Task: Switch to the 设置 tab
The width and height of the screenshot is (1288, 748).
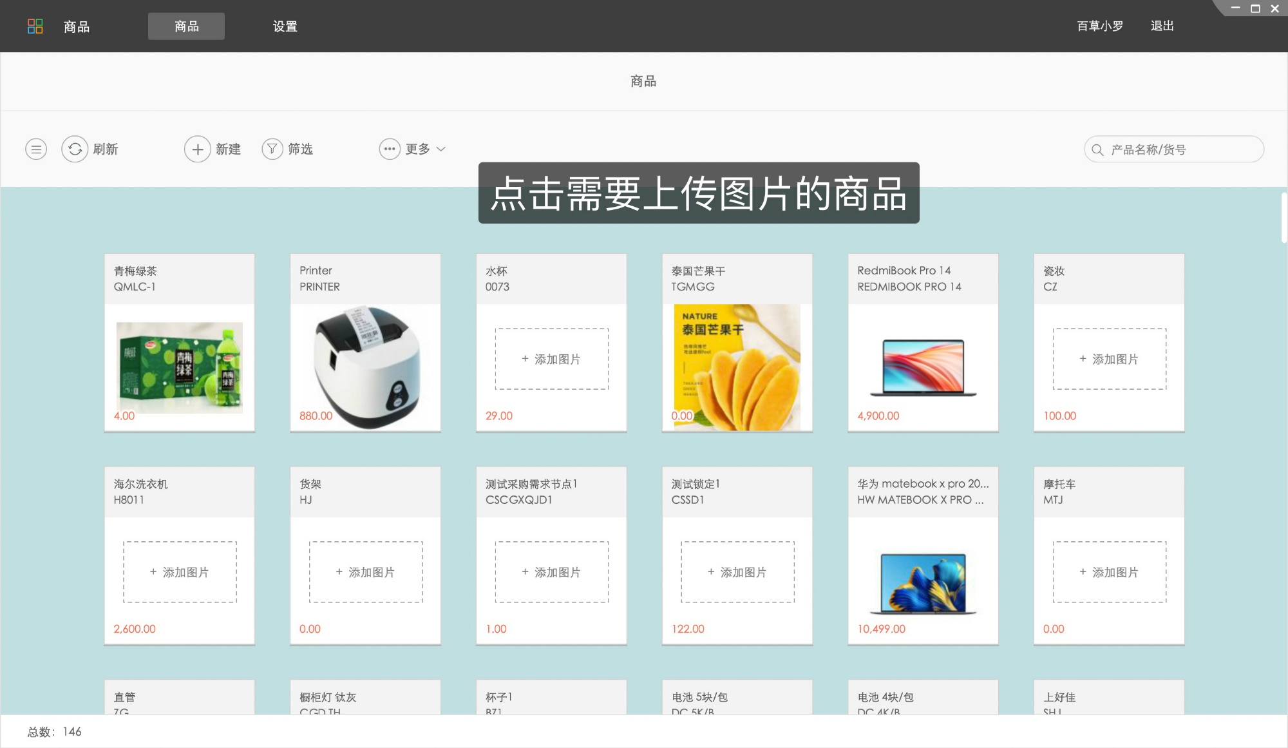Action: tap(285, 26)
